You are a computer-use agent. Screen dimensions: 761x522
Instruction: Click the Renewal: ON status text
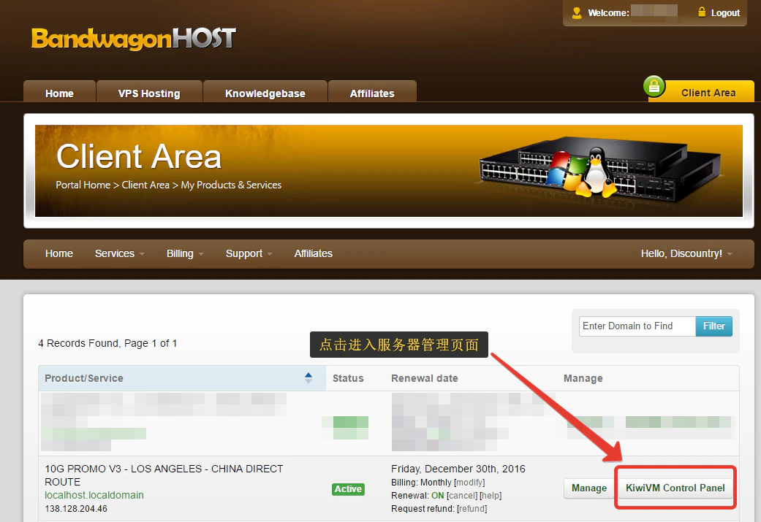tap(417, 496)
